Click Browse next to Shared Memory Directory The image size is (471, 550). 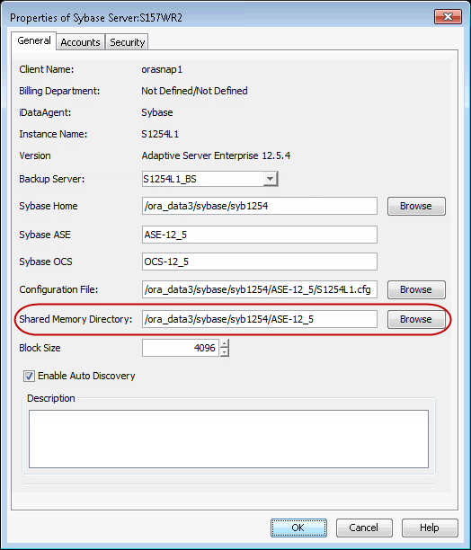pyautogui.click(x=416, y=319)
